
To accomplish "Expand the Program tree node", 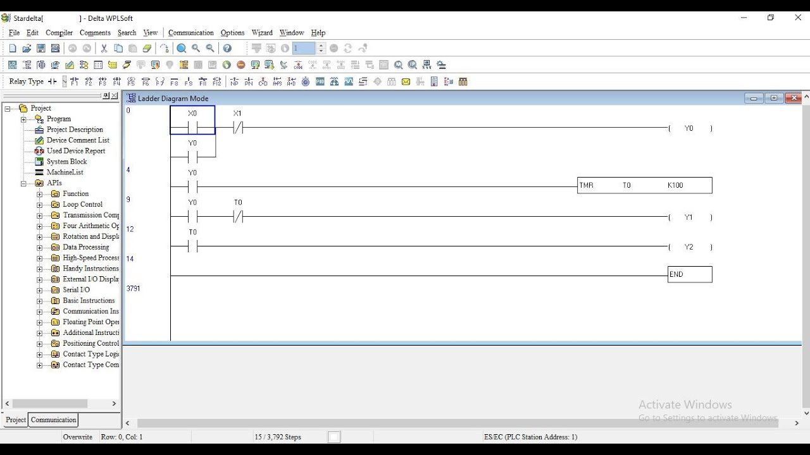I will click(x=23, y=119).
